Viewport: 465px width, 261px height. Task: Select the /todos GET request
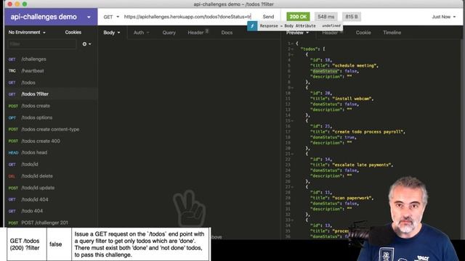(51, 83)
